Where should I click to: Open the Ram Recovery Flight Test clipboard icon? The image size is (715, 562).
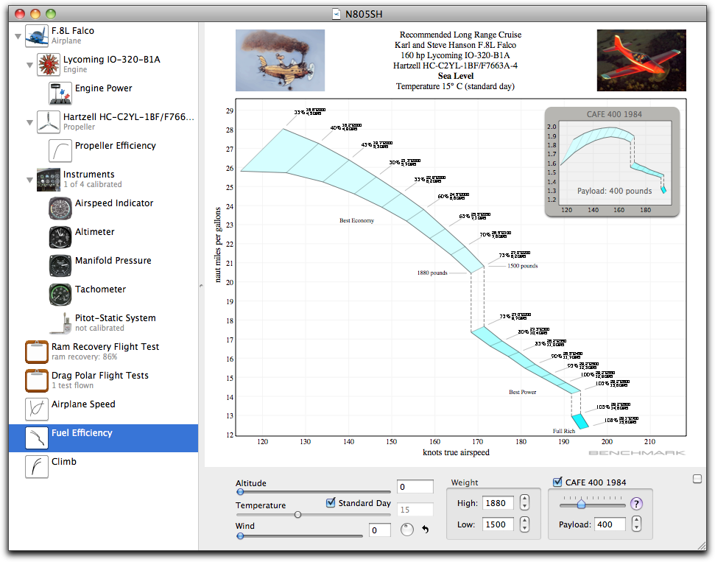37,351
